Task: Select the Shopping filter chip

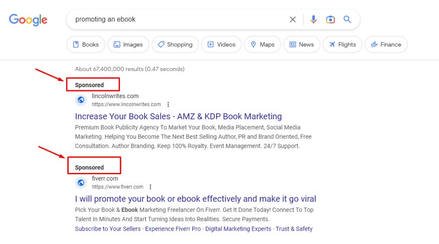Action: [175, 45]
